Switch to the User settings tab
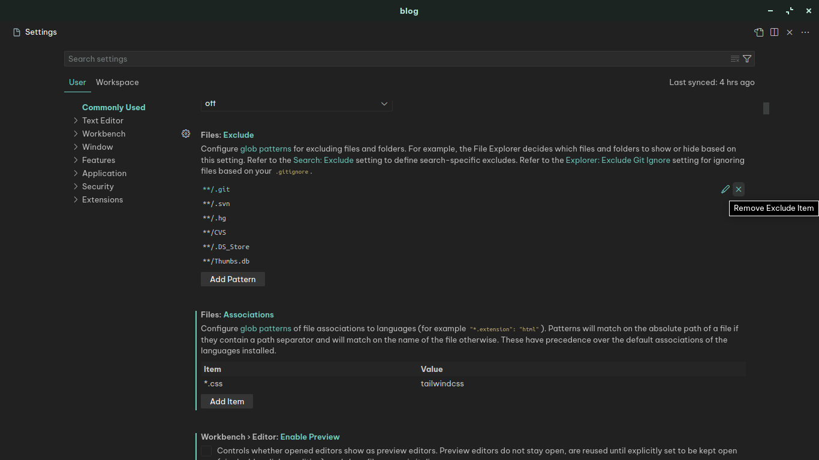Viewport: 819px width, 460px height. coord(77,83)
